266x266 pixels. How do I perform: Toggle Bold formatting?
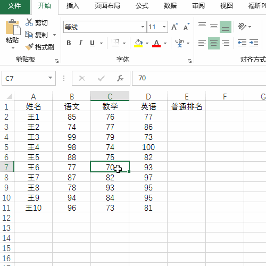click(69, 43)
